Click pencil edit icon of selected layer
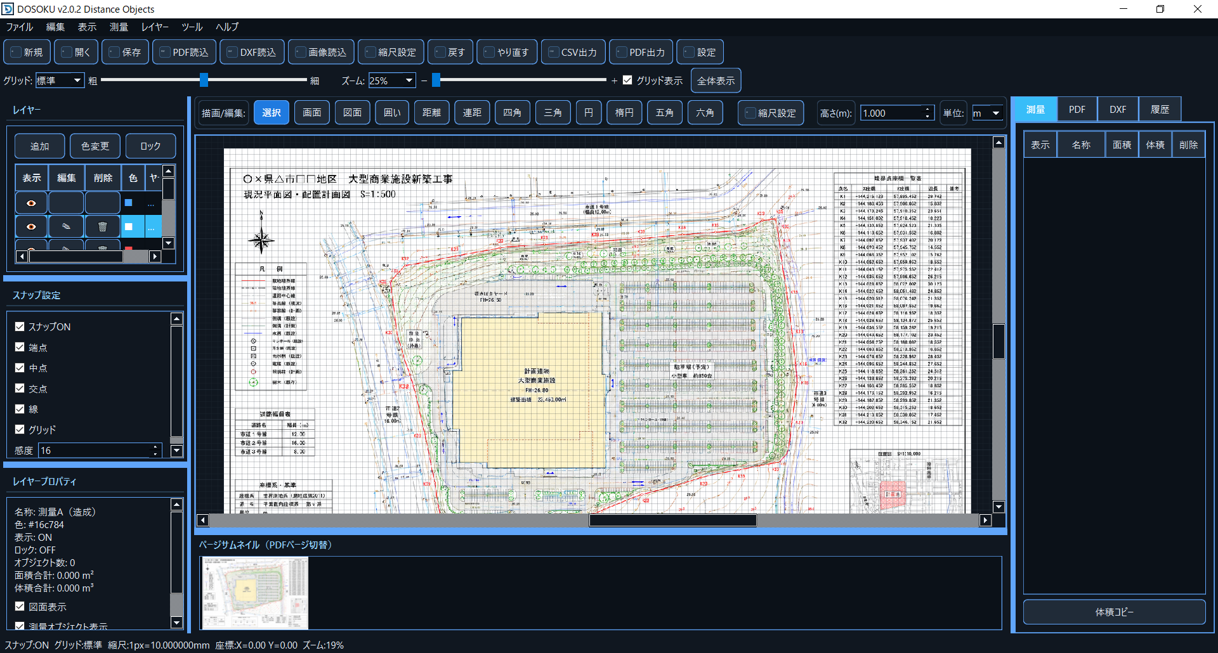This screenshot has height=653, width=1218. (66, 226)
